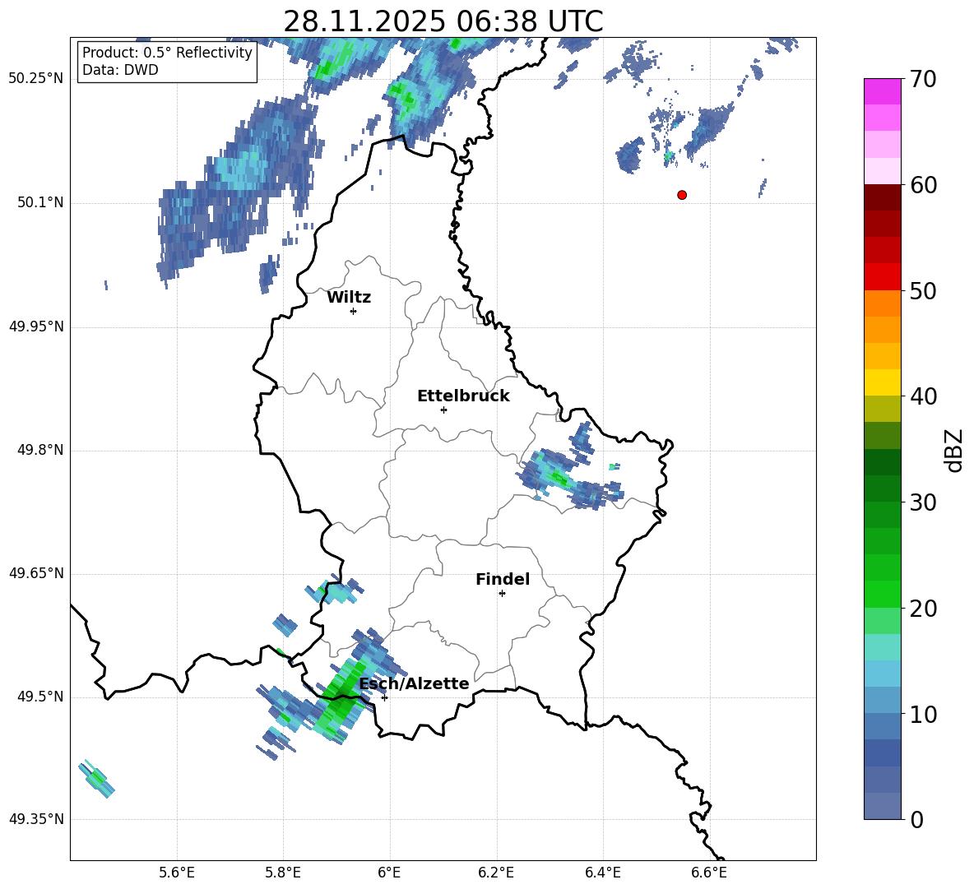Click the yellow colorbar segment near 40

882,383
